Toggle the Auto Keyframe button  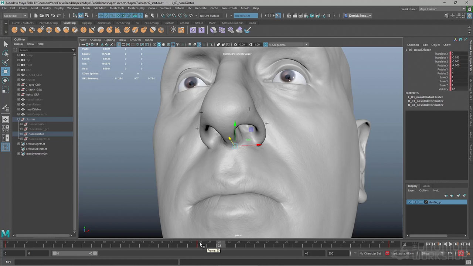click(x=461, y=253)
